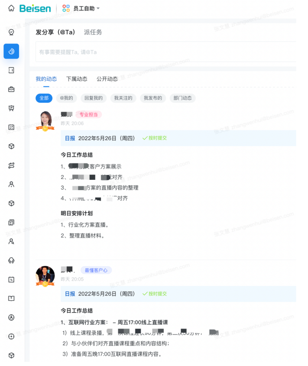Filter feed by @我的

point(66,98)
